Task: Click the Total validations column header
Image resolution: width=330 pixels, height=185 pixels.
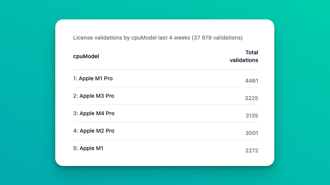Action: [x=244, y=56]
